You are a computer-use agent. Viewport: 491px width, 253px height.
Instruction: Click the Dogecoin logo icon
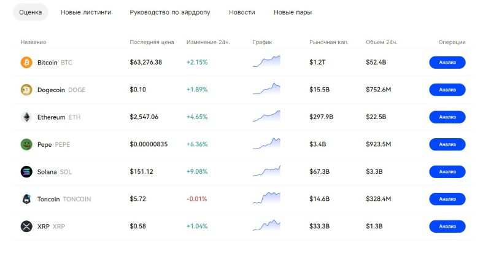click(26, 90)
